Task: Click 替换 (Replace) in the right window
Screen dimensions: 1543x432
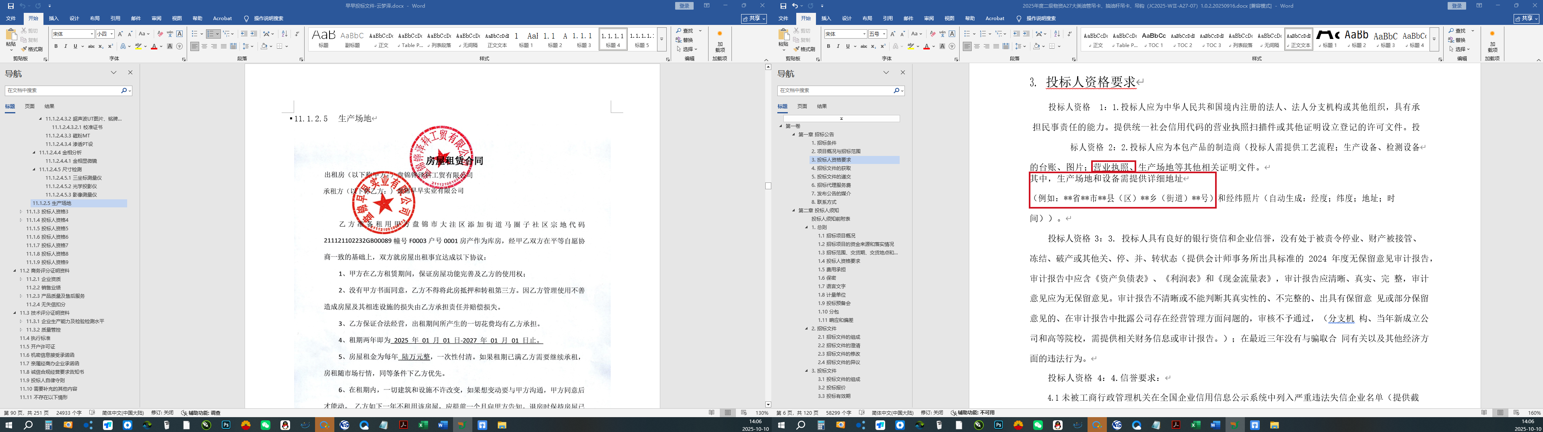Action: tap(1457, 40)
